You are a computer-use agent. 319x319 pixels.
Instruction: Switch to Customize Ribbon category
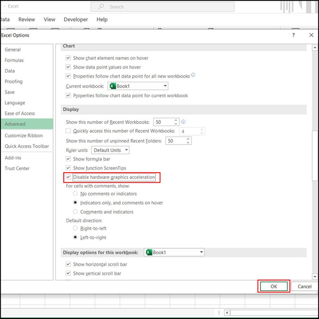click(x=23, y=136)
